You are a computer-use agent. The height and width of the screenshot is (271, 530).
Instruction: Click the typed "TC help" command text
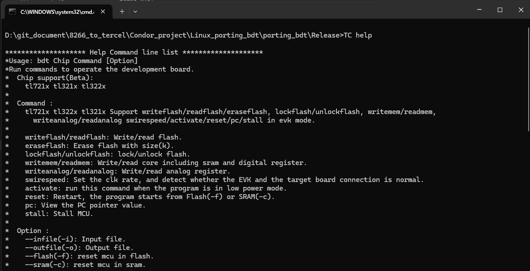coord(358,35)
